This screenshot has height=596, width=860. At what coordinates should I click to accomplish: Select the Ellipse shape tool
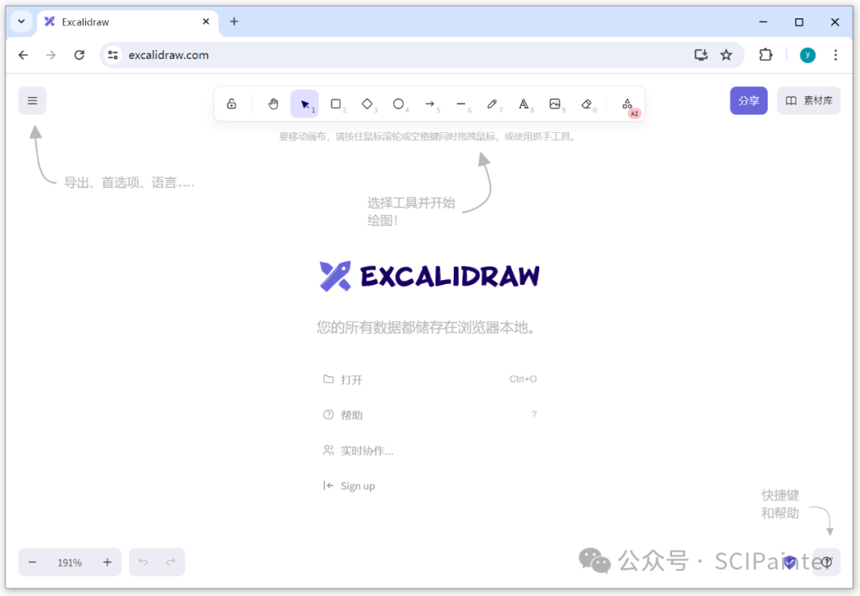click(x=399, y=103)
